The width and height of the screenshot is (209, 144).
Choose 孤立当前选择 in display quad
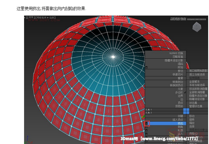[197, 74]
